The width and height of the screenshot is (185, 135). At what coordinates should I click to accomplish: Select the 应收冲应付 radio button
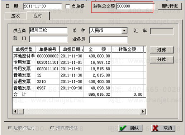10,128
